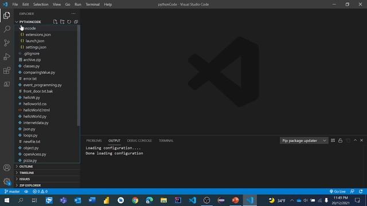Open notifications bell in status bar
Screen dimensions: 367x206
pos(361,192)
